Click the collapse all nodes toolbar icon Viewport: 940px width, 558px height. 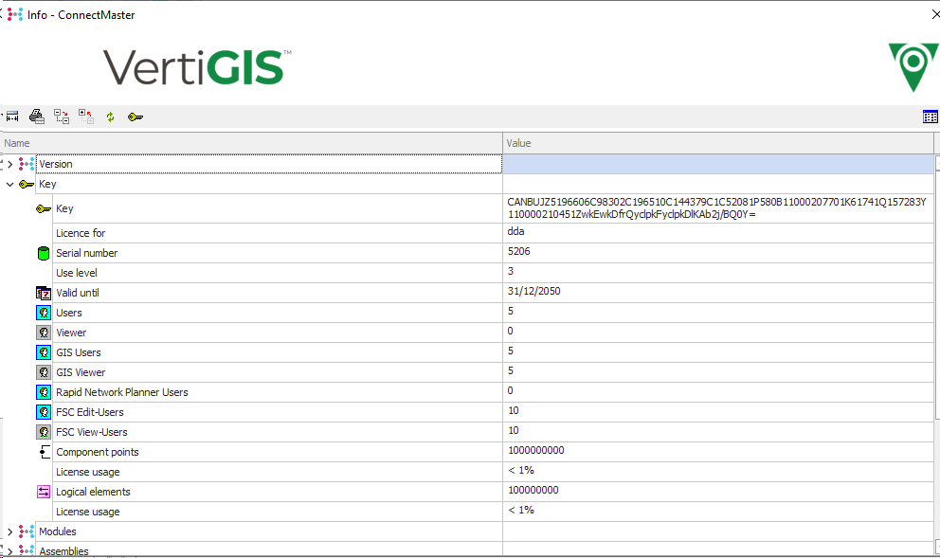click(86, 117)
